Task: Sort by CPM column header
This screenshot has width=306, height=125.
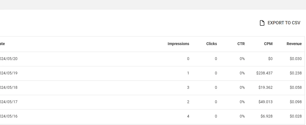Action: pos(268,44)
